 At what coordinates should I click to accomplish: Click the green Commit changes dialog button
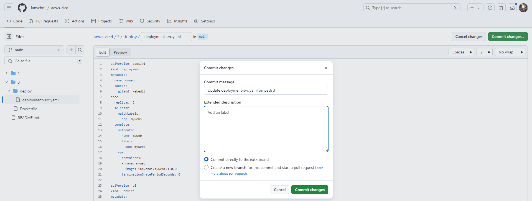310,190
